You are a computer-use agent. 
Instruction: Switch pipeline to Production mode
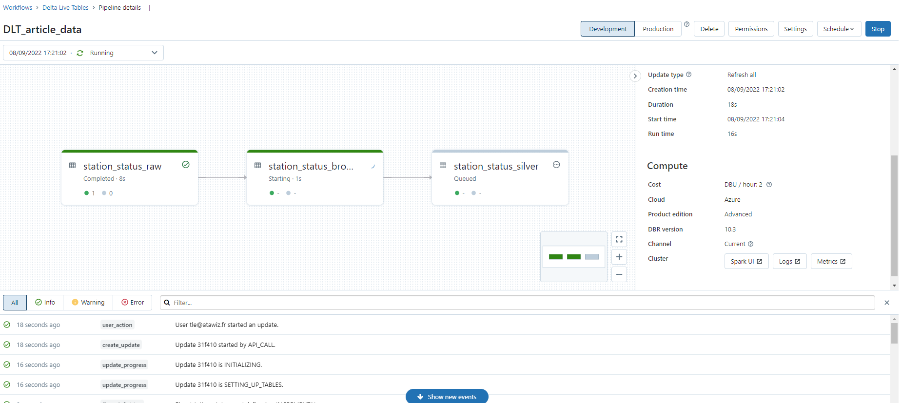click(658, 29)
